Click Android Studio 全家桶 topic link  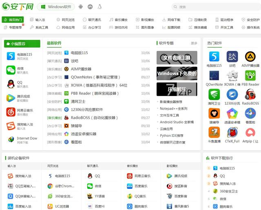pyautogui.click(x=177, y=122)
